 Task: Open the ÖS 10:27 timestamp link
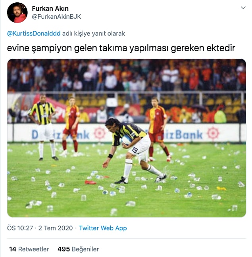pos(20,228)
